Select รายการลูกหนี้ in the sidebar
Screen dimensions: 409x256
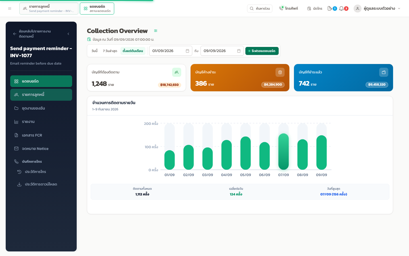tap(41, 95)
